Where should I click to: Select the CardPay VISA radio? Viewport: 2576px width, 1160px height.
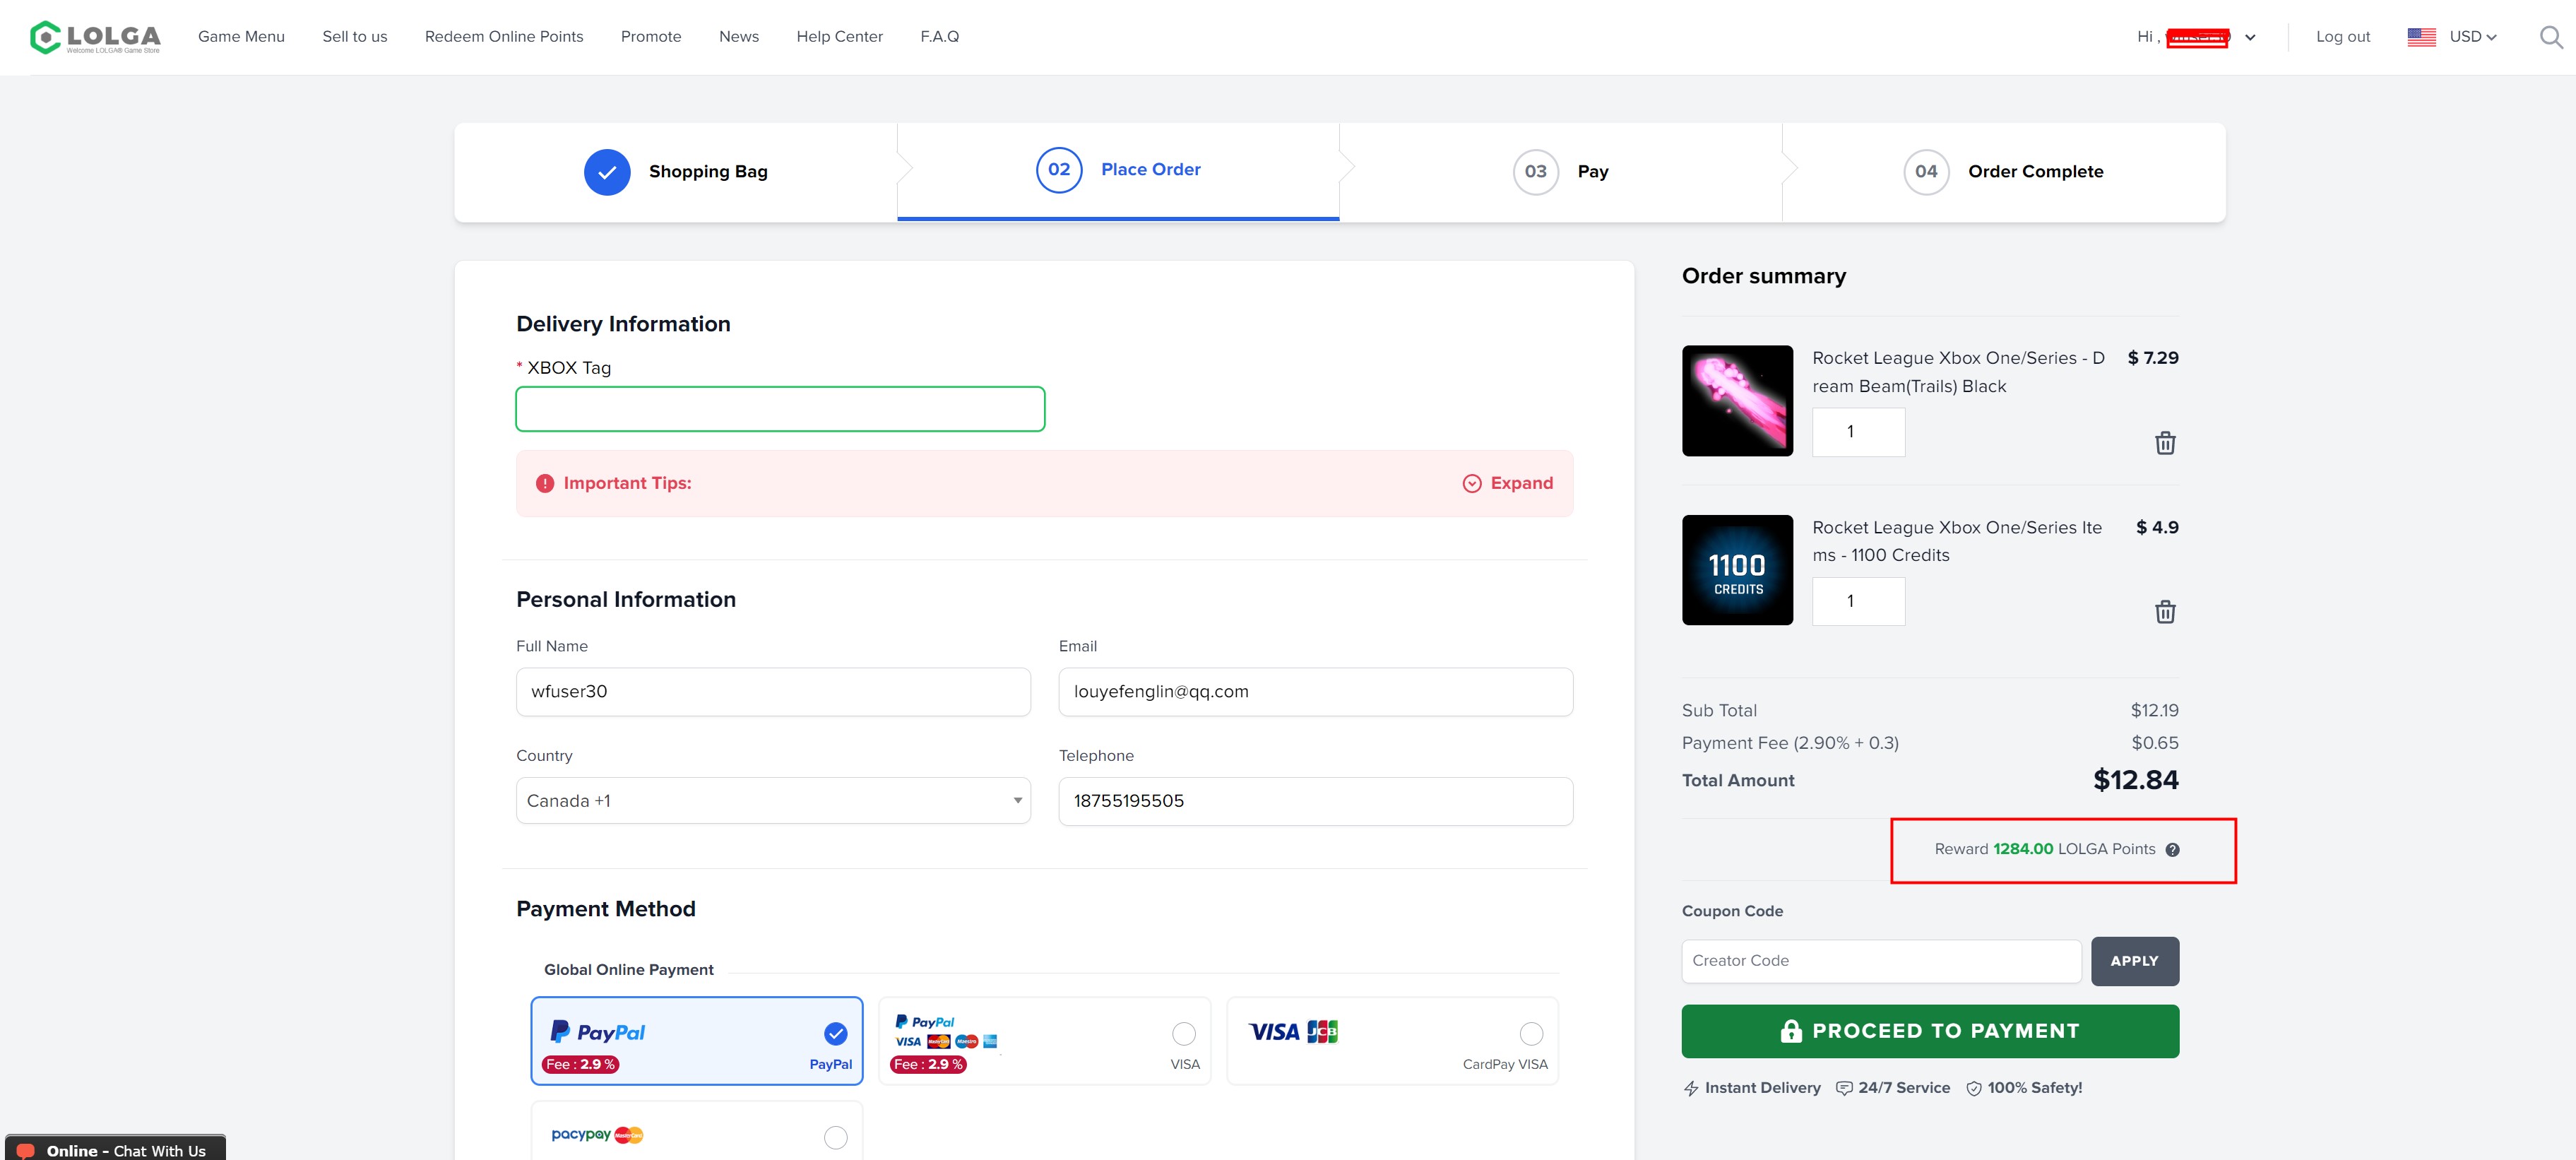pyautogui.click(x=1531, y=1034)
